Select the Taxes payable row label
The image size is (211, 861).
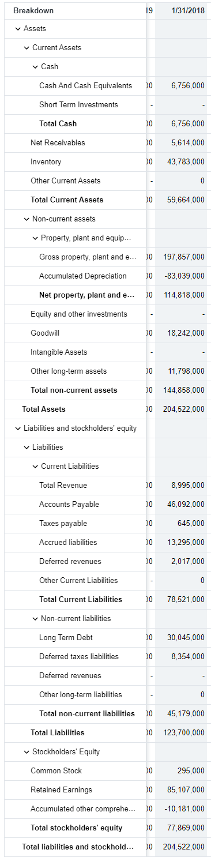63,523
